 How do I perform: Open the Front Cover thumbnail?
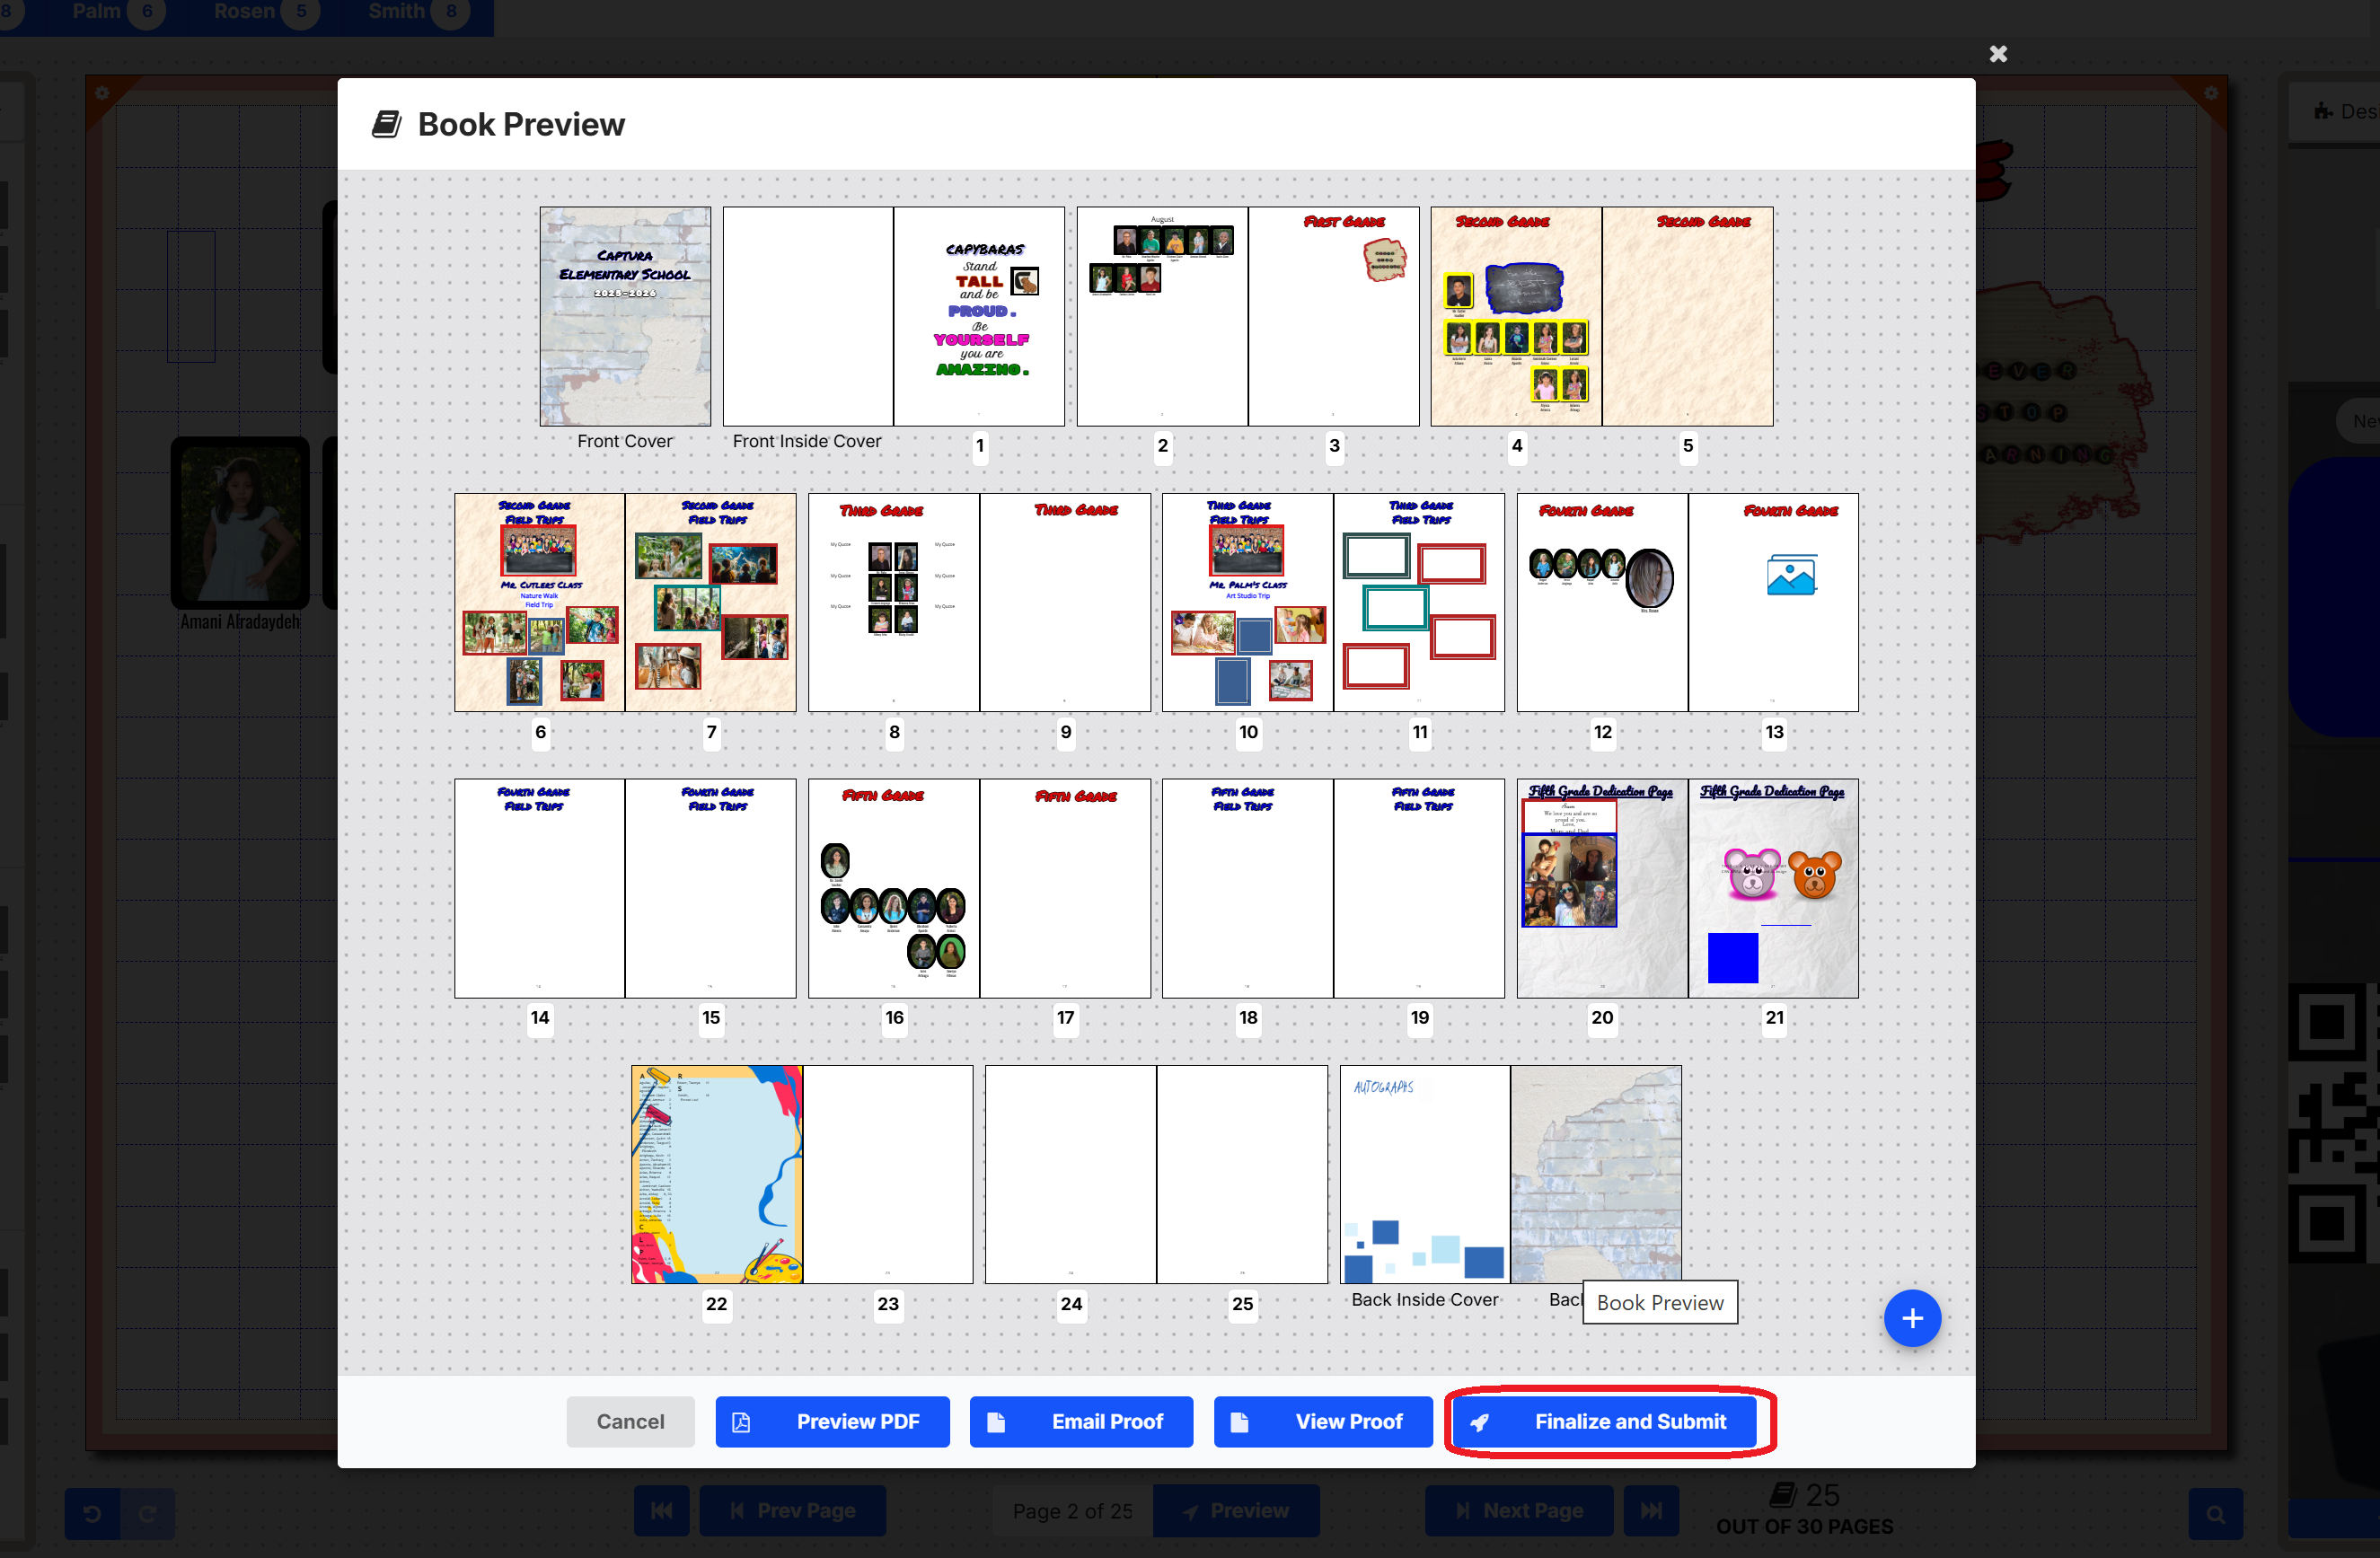625,316
